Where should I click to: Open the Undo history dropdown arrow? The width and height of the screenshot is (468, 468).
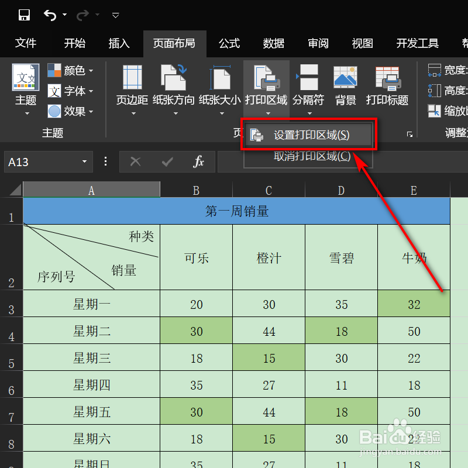[x=64, y=15]
